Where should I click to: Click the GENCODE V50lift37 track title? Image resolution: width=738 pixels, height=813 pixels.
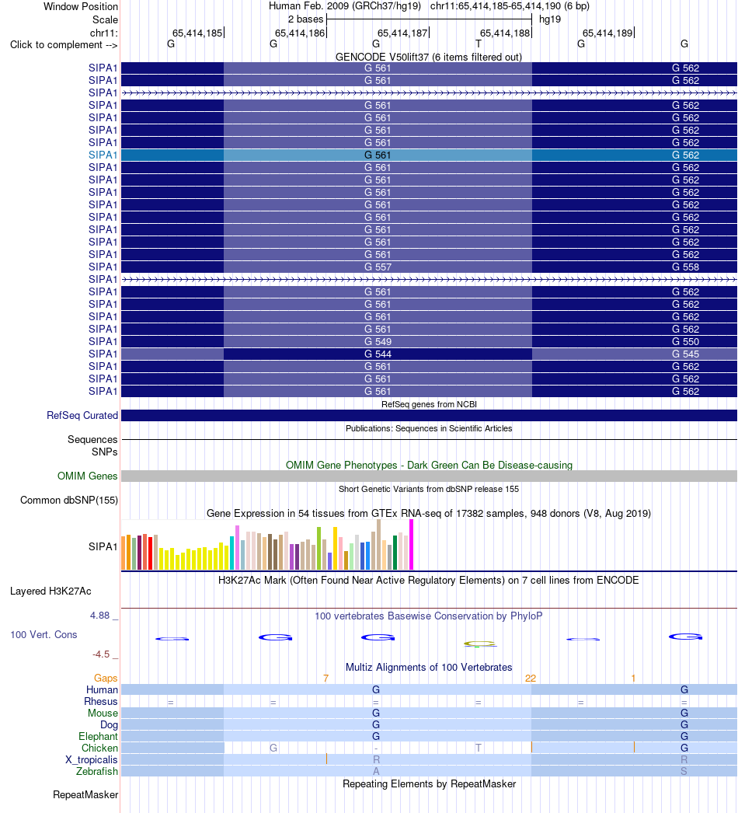pyautogui.click(x=429, y=57)
